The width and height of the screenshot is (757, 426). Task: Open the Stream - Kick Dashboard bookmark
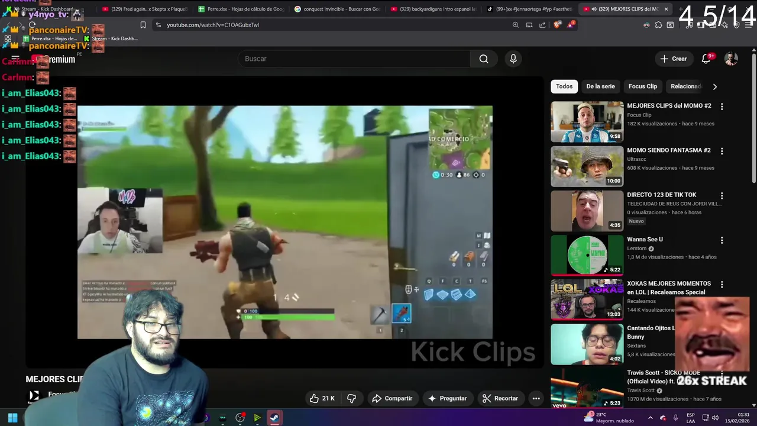[x=111, y=38]
